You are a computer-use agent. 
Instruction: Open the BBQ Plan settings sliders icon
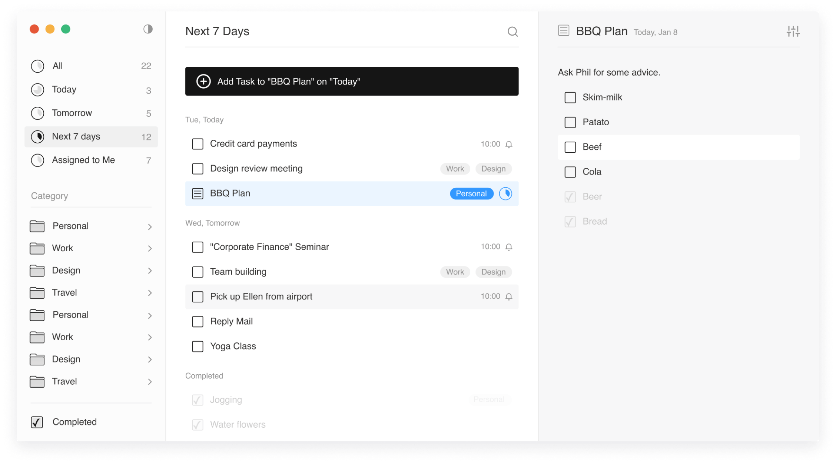coord(793,32)
